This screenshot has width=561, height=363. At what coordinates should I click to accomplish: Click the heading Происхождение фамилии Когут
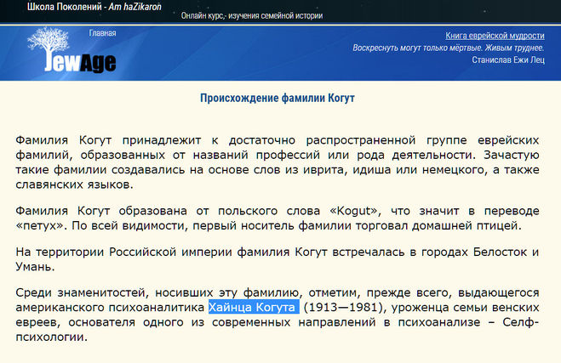[x=277, y=98]
